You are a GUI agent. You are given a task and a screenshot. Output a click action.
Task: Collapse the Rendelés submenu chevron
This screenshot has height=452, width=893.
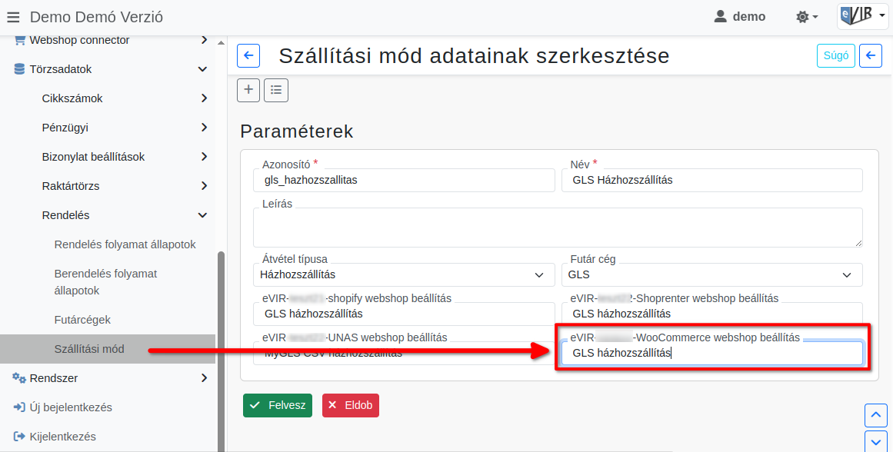click(x=202, y=215)
